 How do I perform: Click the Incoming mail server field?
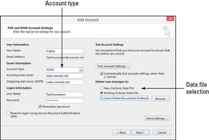[65, 76]
